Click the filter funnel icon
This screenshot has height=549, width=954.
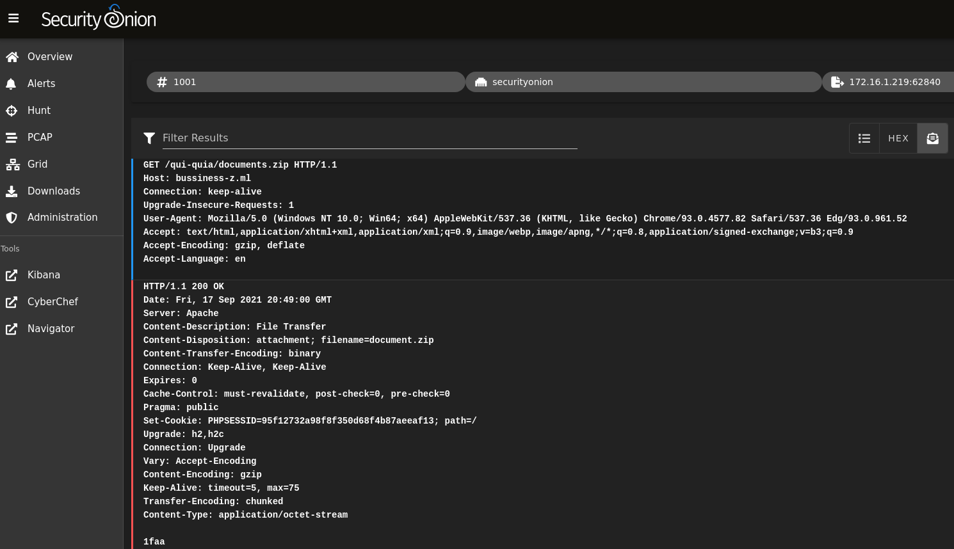pyautogui.click(x=149, y=138)
